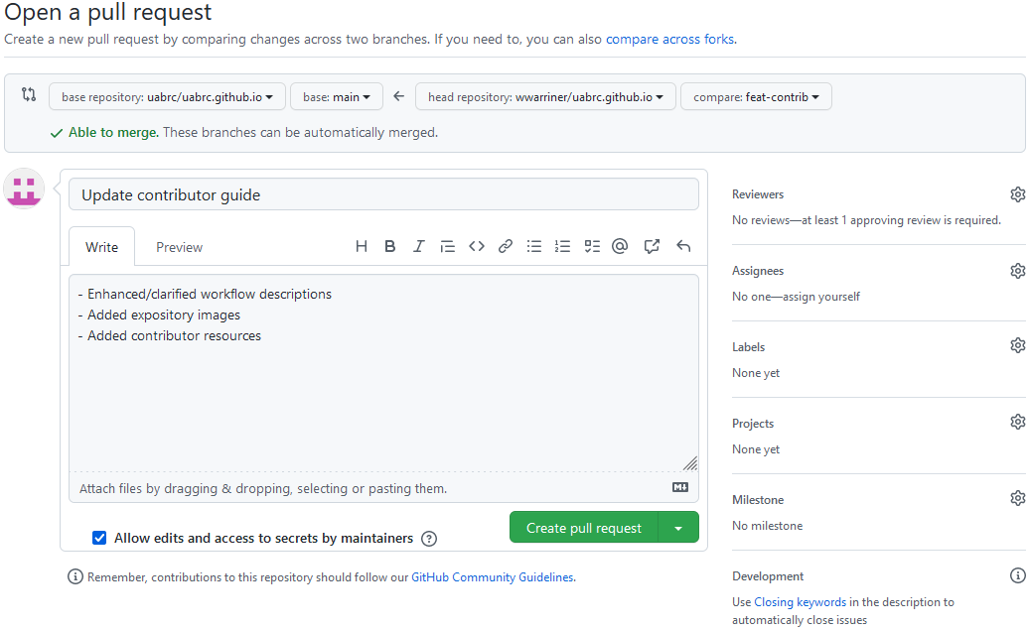Screen dimensions: 1029x630
Task: Switch to the Preview tab
Action: [179, 247]
